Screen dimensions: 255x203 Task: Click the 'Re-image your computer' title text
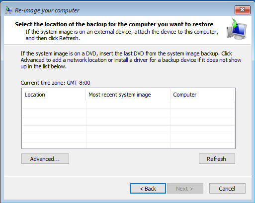tap(47, 10)
